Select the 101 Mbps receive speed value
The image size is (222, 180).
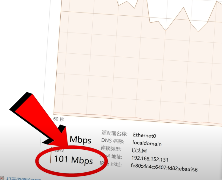click(x=74, y=160)
